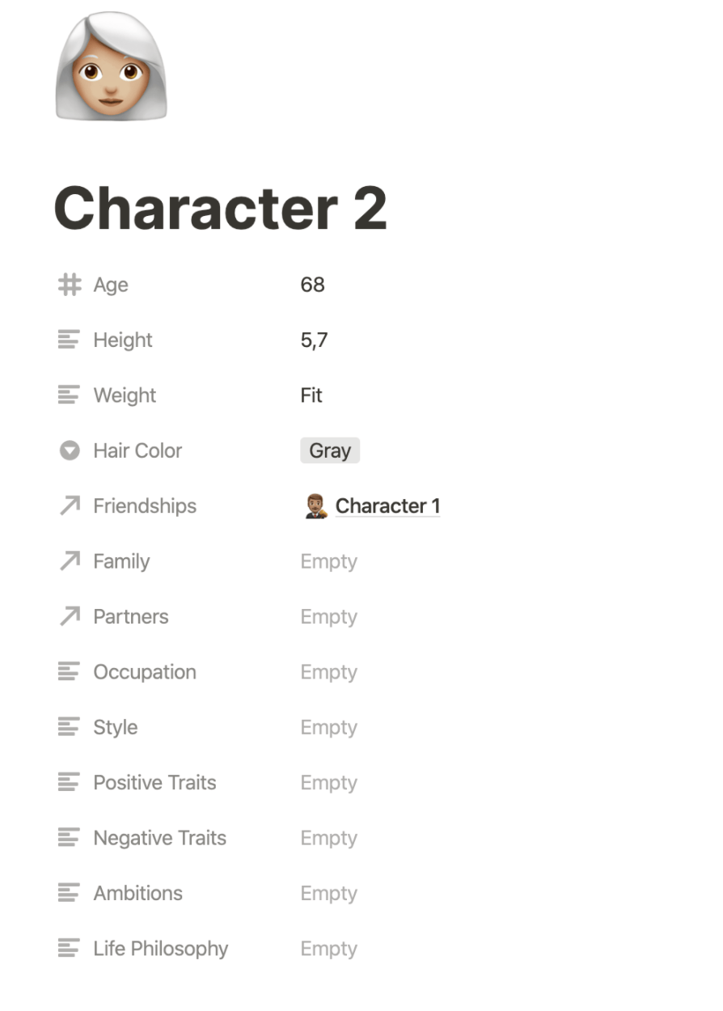Click the Negative Traits property label
This screenshot has width=723, height=1011.
point(159,838)
